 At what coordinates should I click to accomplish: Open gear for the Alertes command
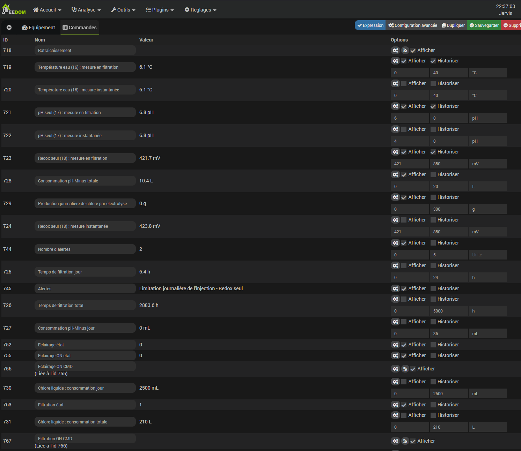click(395, 288)
